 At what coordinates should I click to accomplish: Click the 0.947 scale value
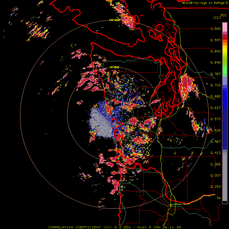[x=216, y=40]
